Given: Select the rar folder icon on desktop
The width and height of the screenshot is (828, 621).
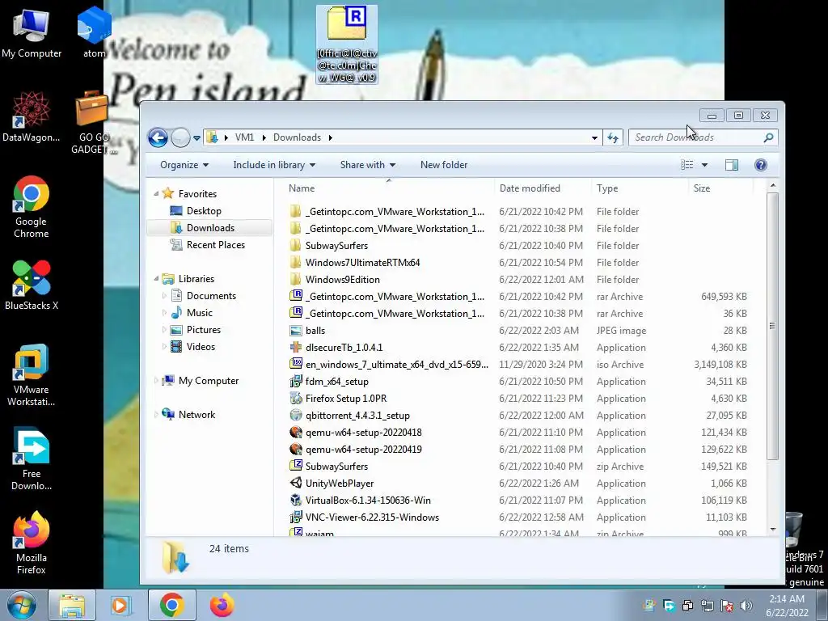Looking at the screenshot, I should tap(346, 44).
